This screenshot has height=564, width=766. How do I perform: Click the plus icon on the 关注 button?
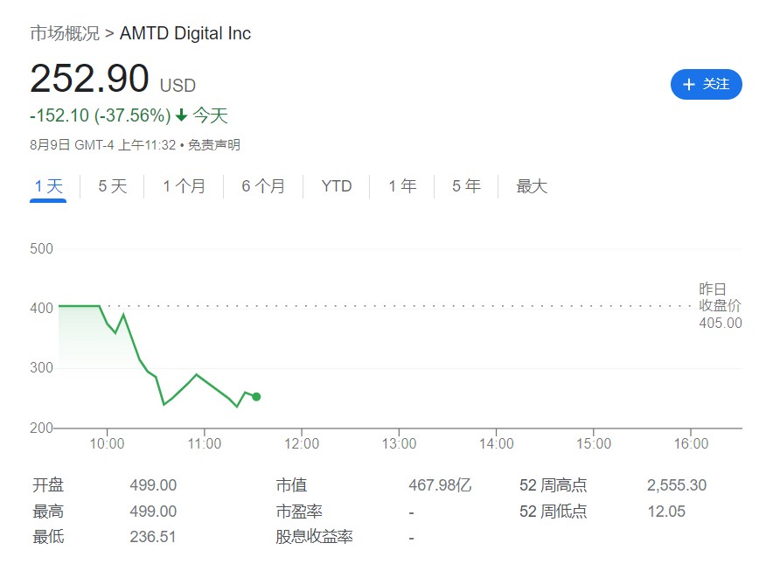click(689, 84)
